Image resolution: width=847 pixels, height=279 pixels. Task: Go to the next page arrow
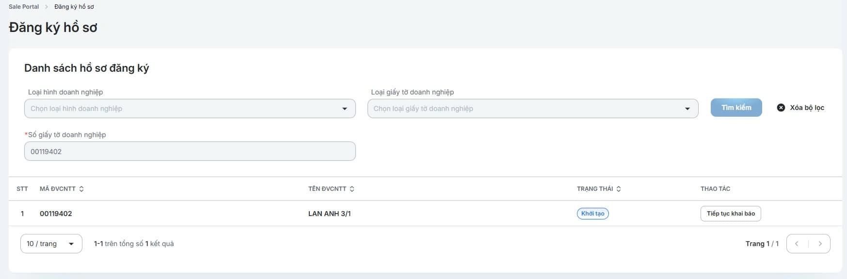(x=820, y=244)
